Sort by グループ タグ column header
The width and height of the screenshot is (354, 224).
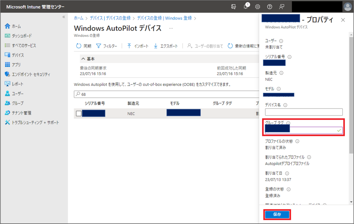pyautogui.click(x=222, y=103)
